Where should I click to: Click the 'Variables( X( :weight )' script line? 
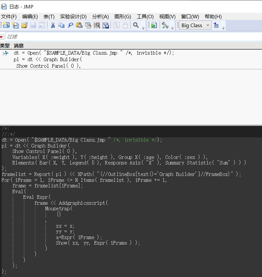[110, 157]
